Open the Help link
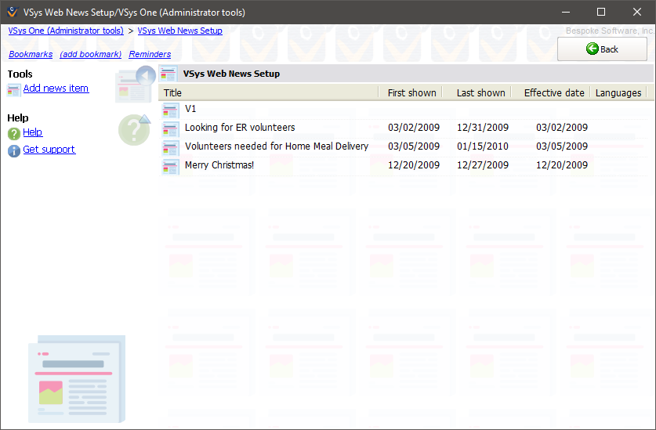The width and height of the screenshot is (656, 430). click(33, 132)
